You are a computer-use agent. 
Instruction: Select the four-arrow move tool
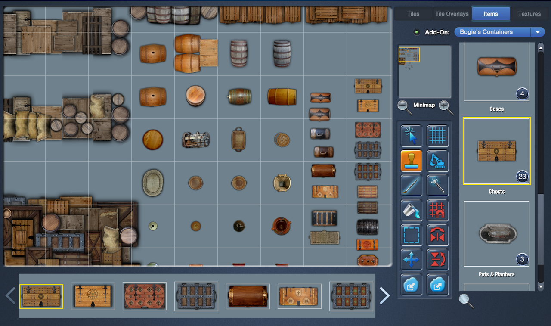point(411,260)
